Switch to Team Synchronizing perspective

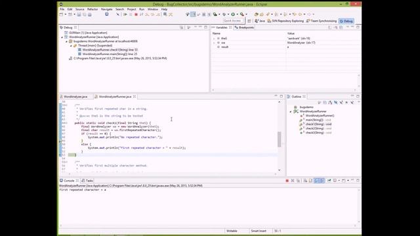322,21
